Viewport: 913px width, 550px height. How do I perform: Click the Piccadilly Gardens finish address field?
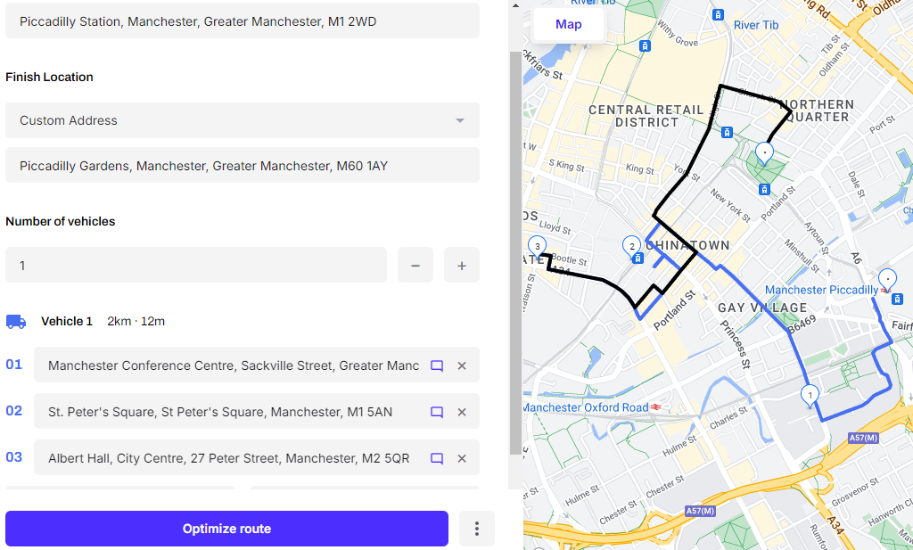click(243, 165)
